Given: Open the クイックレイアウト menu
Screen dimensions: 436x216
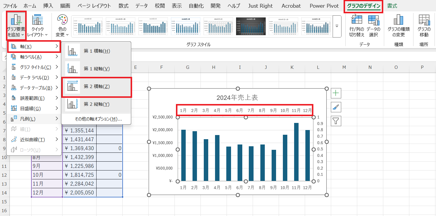Looking at the screenshot, I should pos(37,26).
